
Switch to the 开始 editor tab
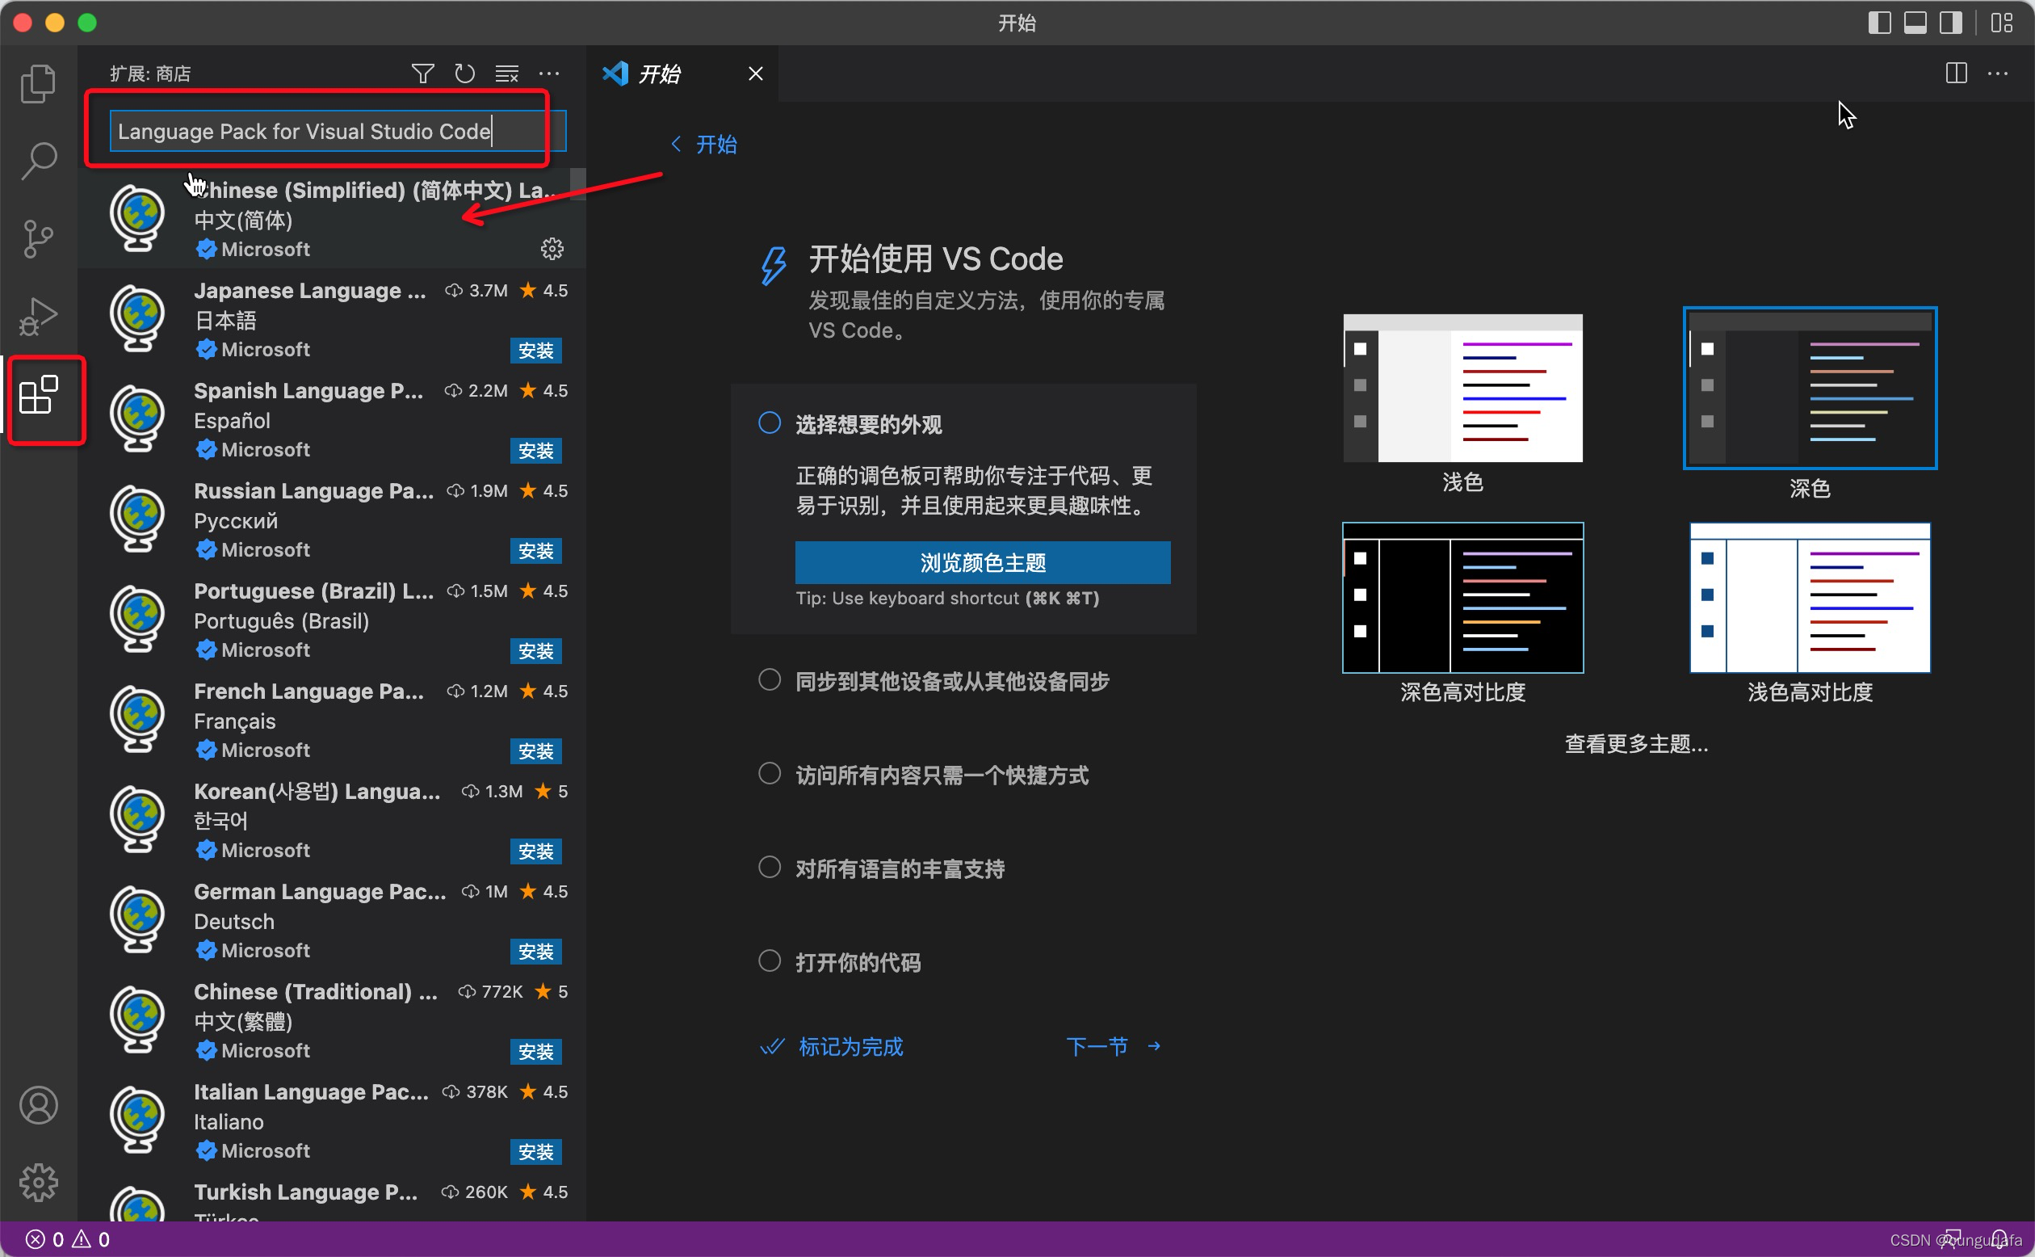point(660,74)
